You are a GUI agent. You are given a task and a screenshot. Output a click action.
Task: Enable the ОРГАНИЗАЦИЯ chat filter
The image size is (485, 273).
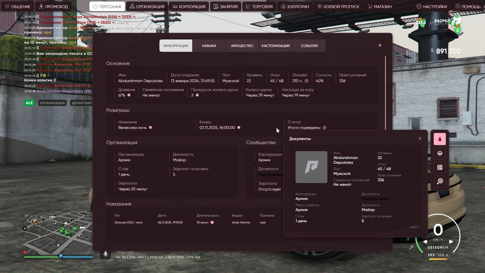tap(52, 103)
